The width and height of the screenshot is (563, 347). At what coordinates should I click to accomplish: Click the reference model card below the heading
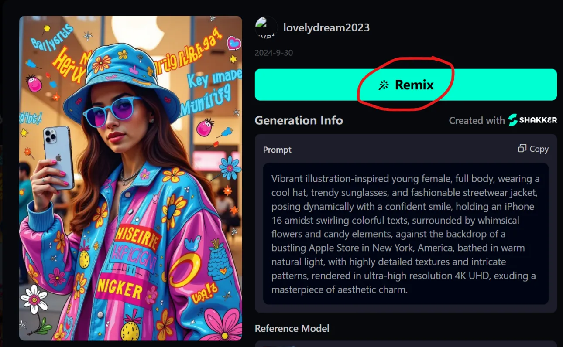click(x=405, y=344)
